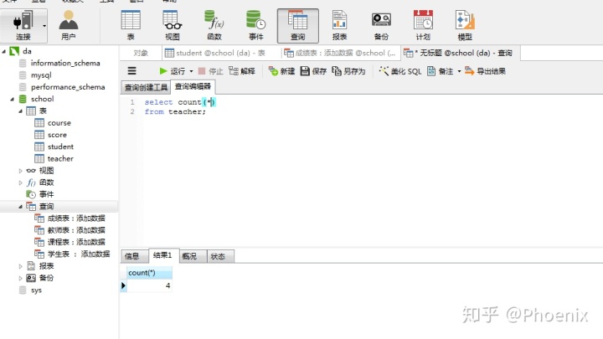Screen dimensions: 603x339
Task: Select the sys database
Action: pos(36,290)
